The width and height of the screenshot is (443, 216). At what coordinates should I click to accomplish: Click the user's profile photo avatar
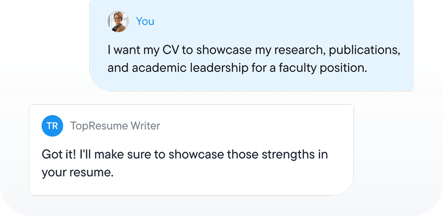coord(118,21)
